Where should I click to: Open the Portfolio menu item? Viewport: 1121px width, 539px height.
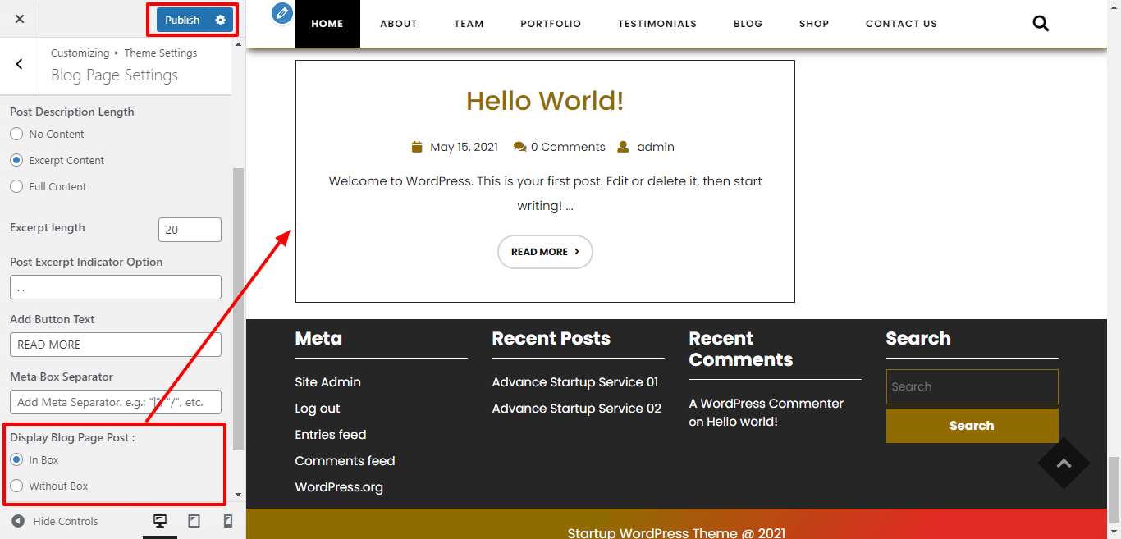pyautogui.click(x=551, y=24)
